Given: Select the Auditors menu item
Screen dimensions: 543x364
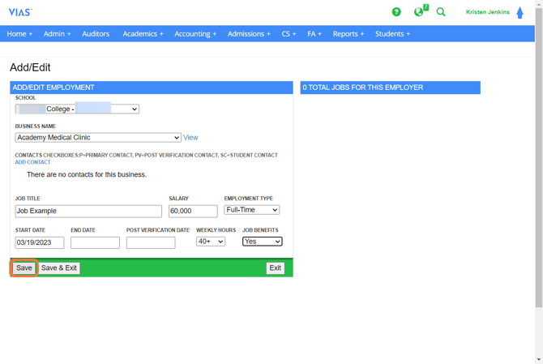Looking at the screenshot, I should [x=96, y=34].
